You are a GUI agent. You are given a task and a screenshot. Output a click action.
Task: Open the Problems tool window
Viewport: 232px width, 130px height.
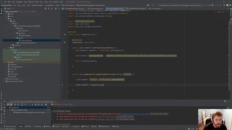click(x=37, y=126)
